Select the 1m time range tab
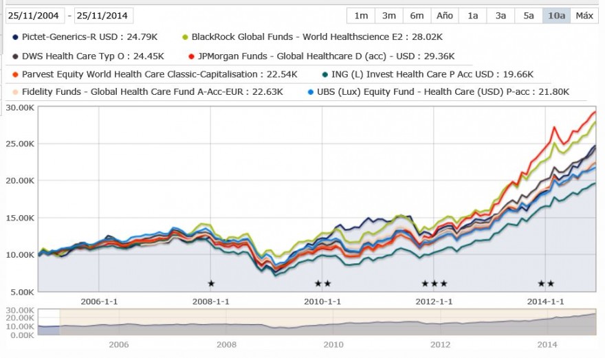The width and height of the screenshot is (605, 358). (361, 16)
